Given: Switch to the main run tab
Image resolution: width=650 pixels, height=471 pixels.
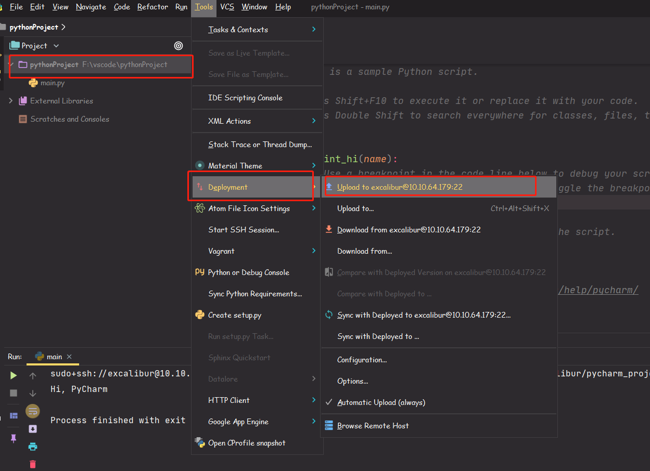Looking at the screenshot, I should pos(54,357).
